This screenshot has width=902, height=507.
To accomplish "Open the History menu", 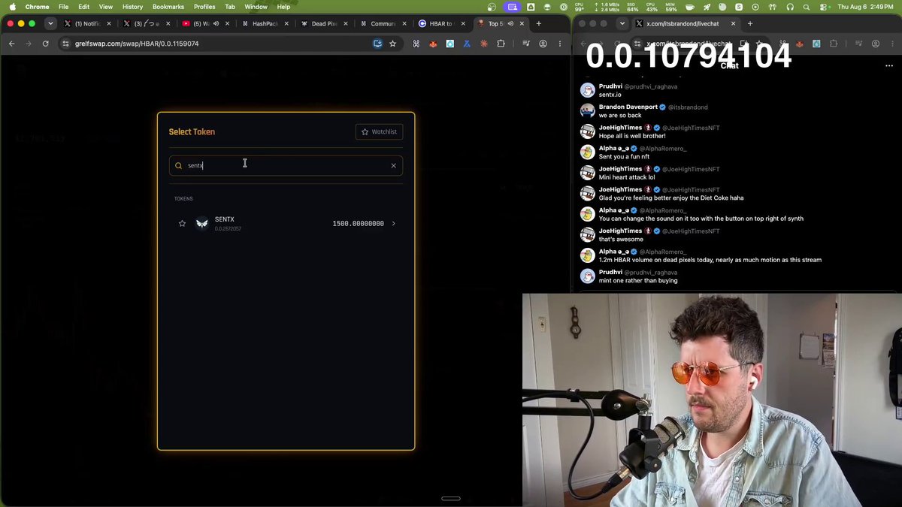I will (132, 7).
